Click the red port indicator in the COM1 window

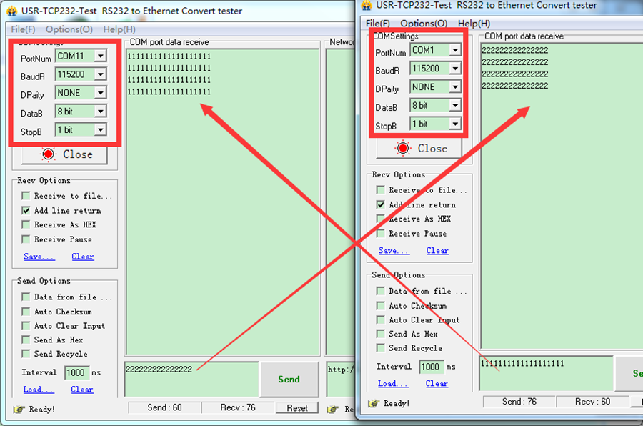coord(404,149)
